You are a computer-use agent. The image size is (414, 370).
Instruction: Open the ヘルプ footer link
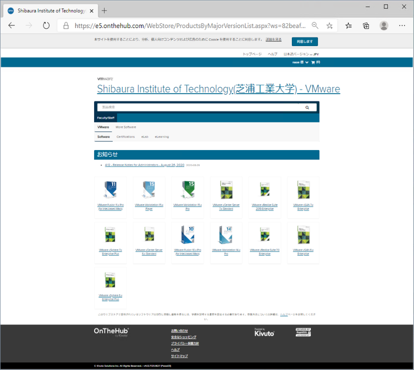[175, 350]
